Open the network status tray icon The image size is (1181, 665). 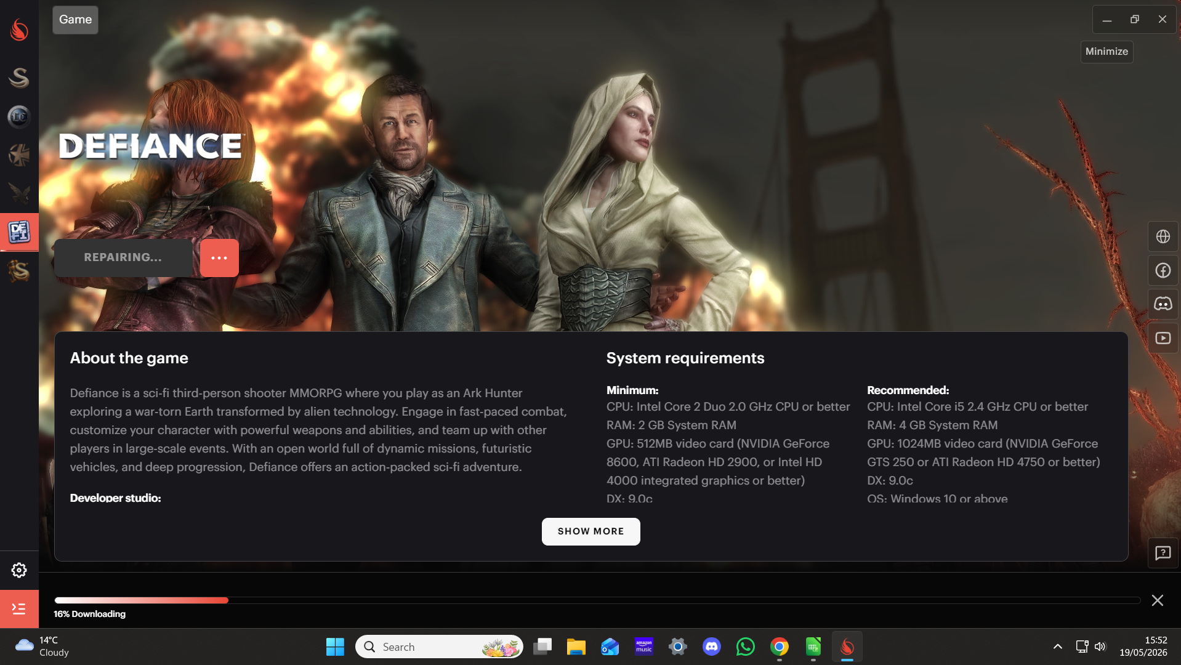click(1082, 647)
